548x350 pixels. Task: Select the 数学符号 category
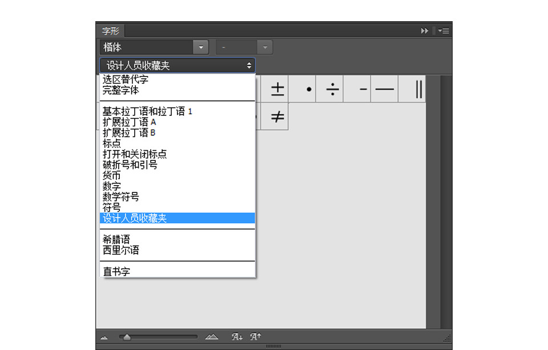pyautogui.click(x=178, y=197)
